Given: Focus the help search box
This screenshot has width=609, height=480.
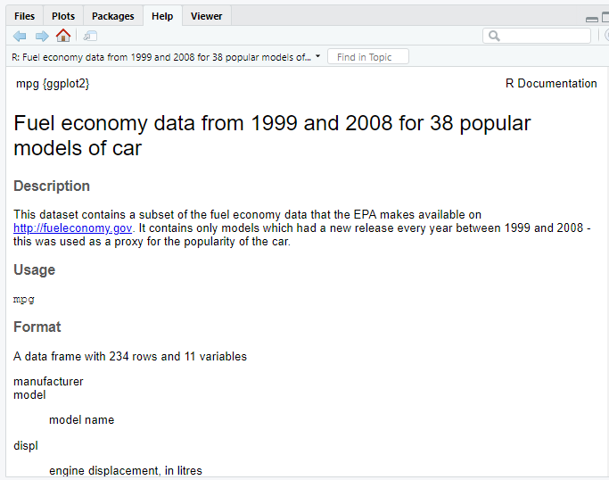Looking at the screenshot, I should point(537,36).
